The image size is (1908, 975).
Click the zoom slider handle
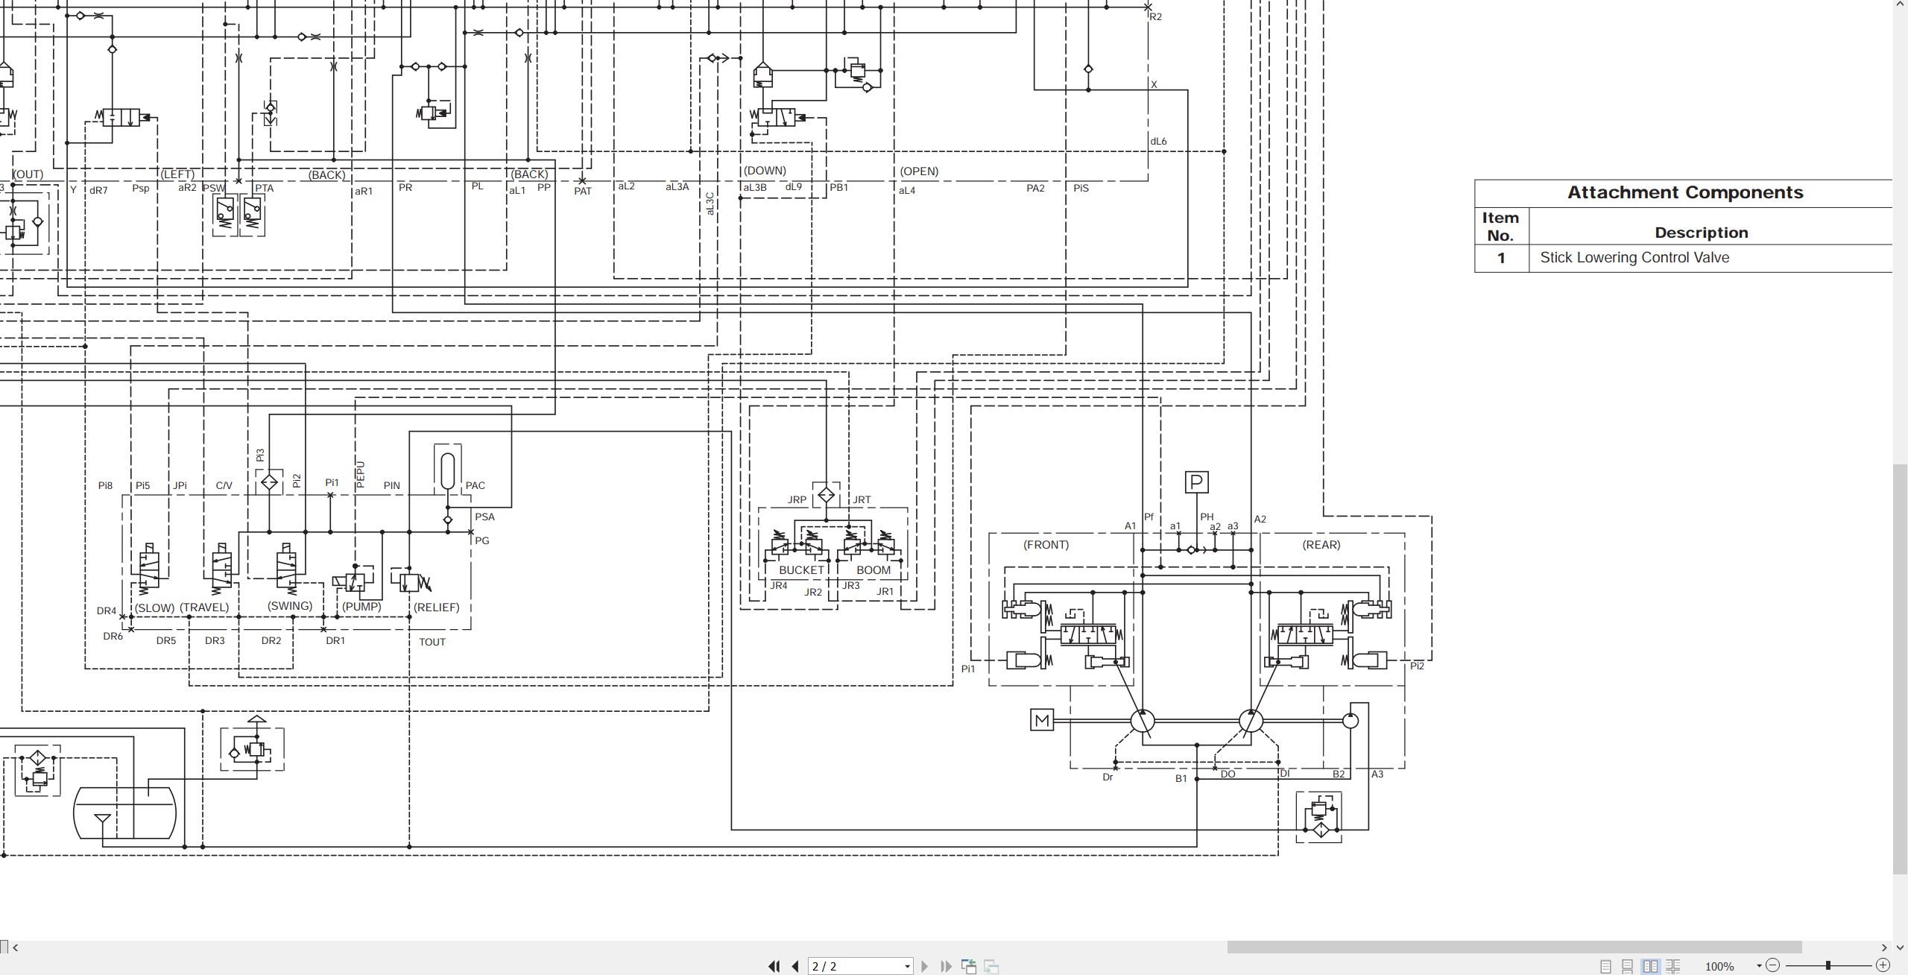coord(1828,965)
